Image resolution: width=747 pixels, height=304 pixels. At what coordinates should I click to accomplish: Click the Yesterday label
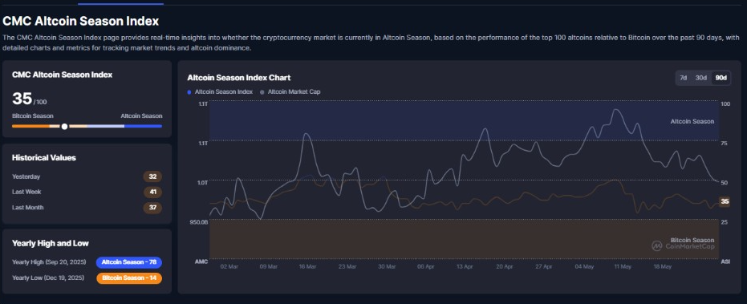[x=26, y=176]
